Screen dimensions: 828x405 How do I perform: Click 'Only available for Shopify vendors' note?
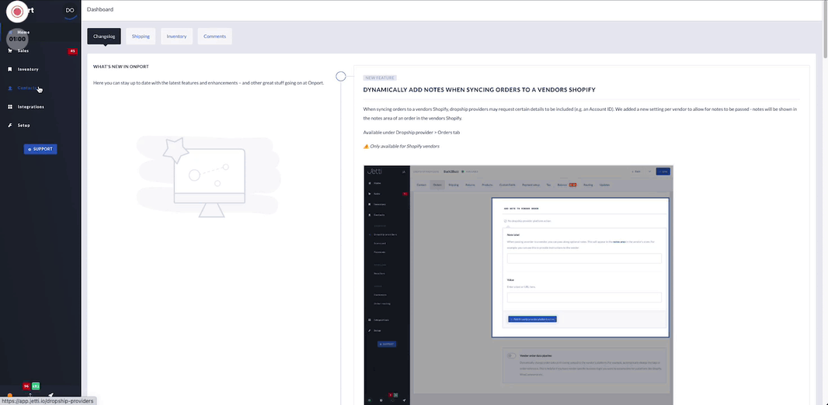[405, 146]
